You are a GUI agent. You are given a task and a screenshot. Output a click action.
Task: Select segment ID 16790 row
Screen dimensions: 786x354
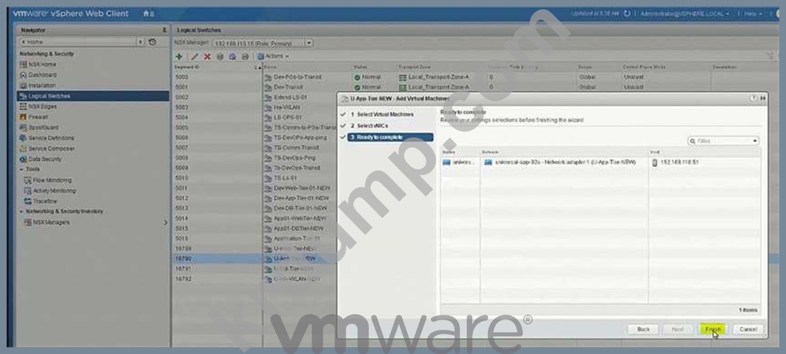click(254, 258)
